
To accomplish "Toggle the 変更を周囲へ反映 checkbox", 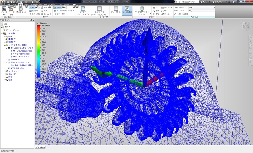I will pyautogui.click(x=9, y=68).
